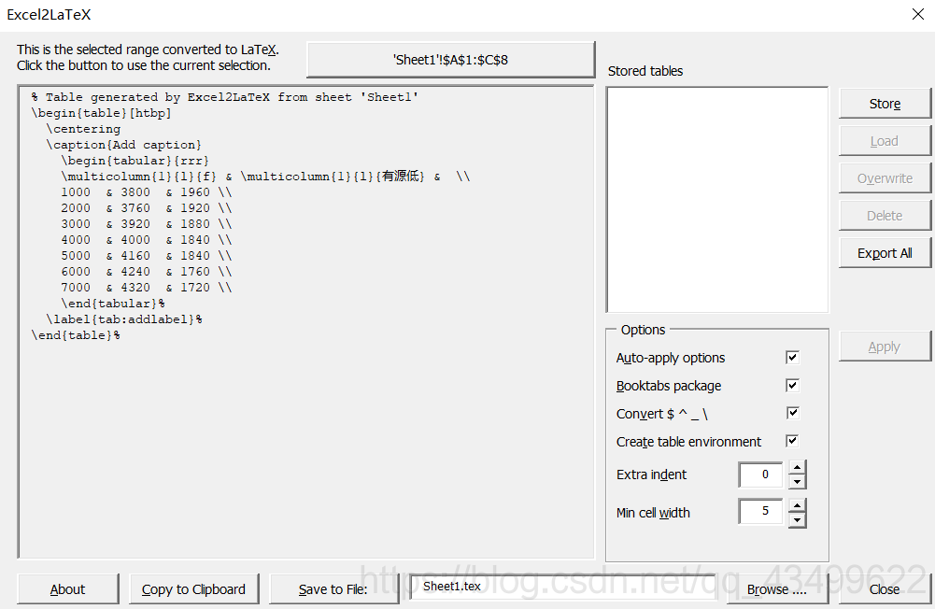Toggle Create table environment checkbox
This screenshot has width=935, height=609.
792,441
